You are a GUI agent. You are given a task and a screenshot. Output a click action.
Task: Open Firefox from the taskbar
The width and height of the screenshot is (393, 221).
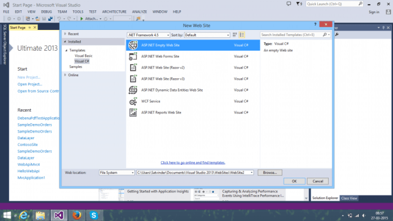(x=76, y=216)
